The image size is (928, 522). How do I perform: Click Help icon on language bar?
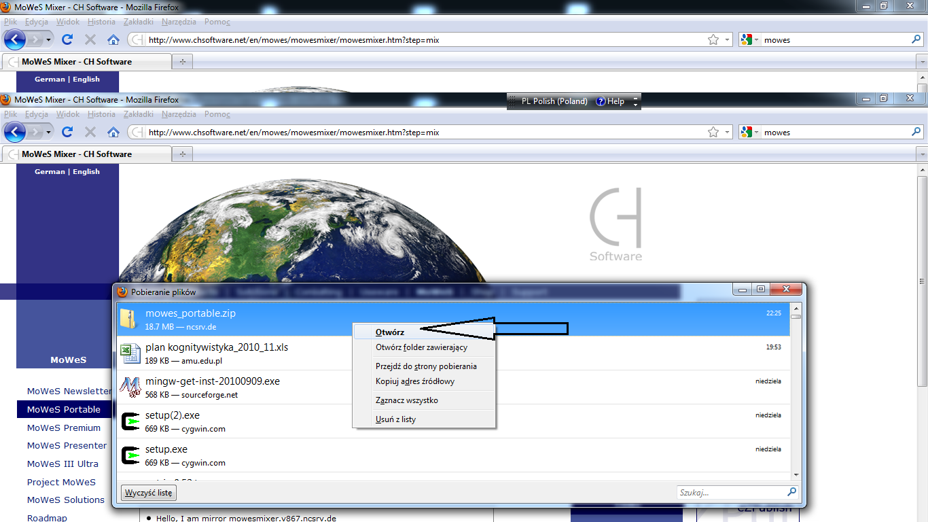(x=601, y=101)
